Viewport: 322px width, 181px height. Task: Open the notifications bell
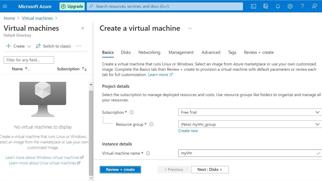coord(278,6)
